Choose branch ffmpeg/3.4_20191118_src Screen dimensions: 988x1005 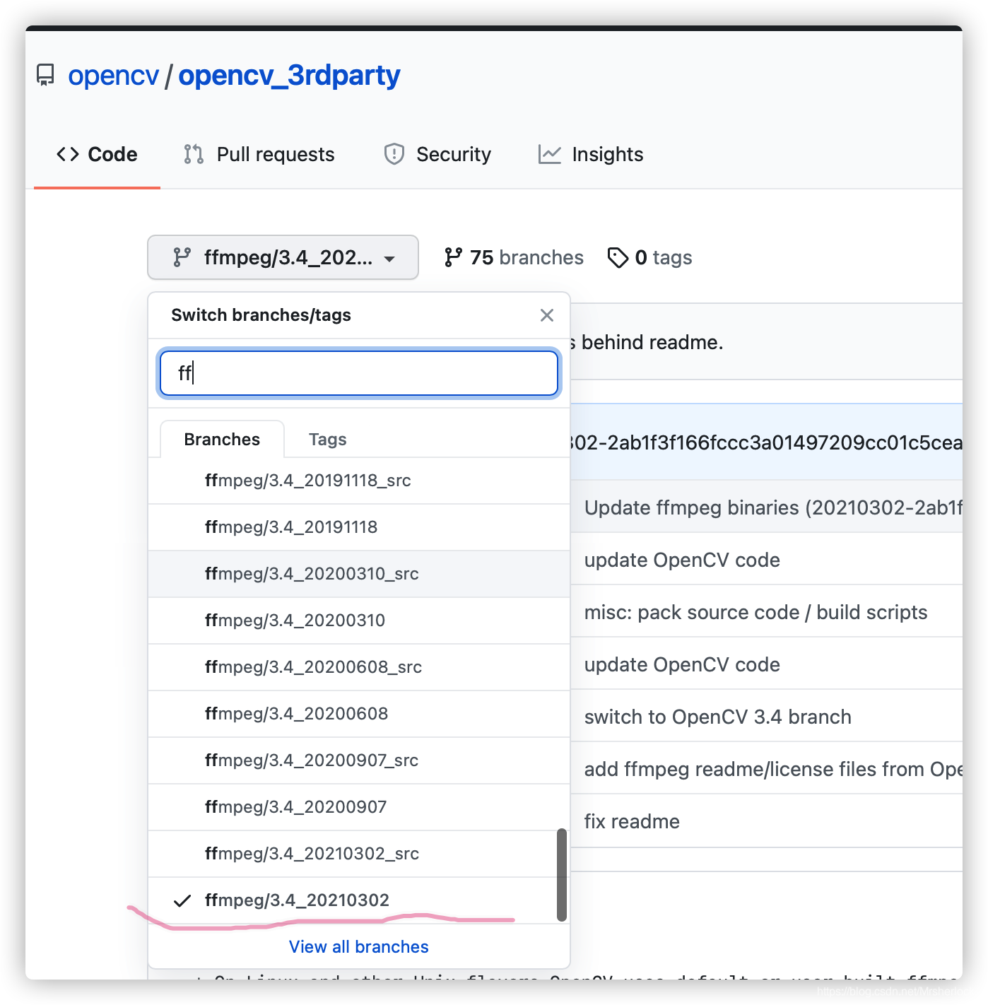tap(359, 481)
